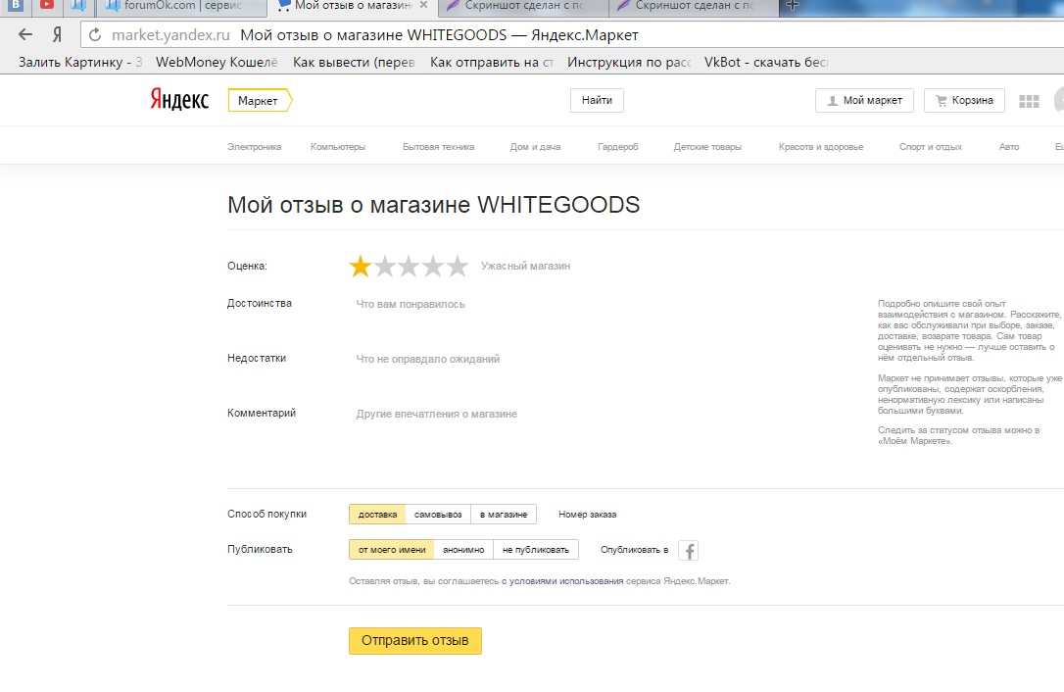
Task: Open 'Как отправить на ст' bookmark
Action: (491, 62)
